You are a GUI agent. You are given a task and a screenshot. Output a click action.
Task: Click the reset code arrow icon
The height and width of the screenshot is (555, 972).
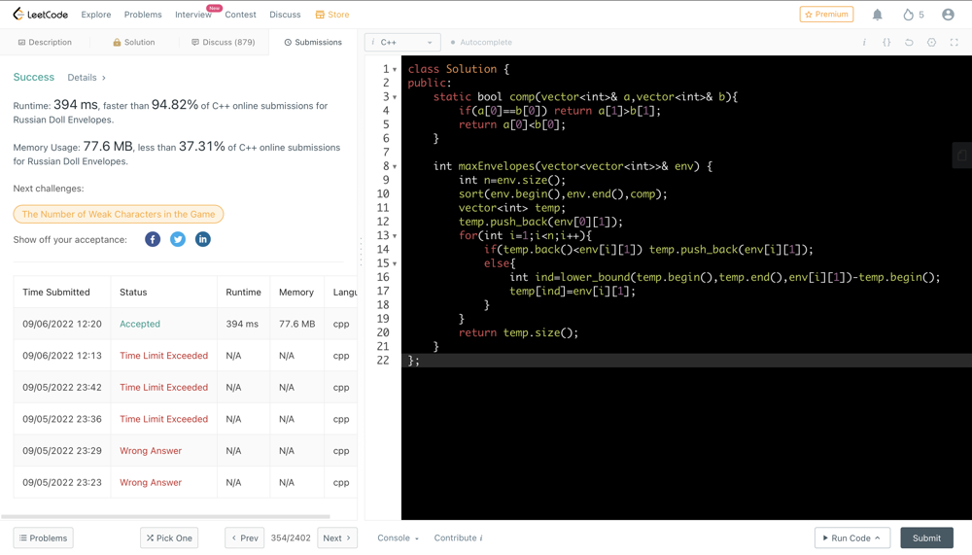pyautogui.click(x=909, y=43)
